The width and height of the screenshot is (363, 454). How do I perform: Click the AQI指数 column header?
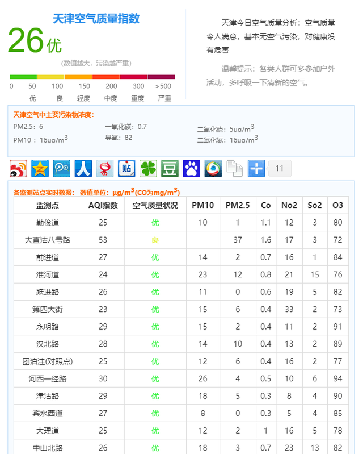[103, 205]
